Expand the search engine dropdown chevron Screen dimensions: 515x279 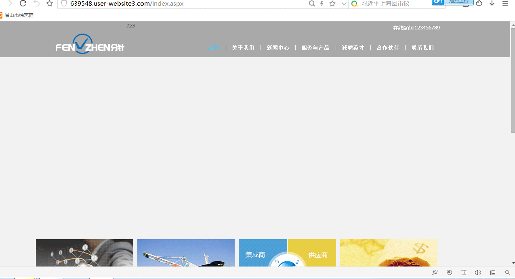[344, 4]
